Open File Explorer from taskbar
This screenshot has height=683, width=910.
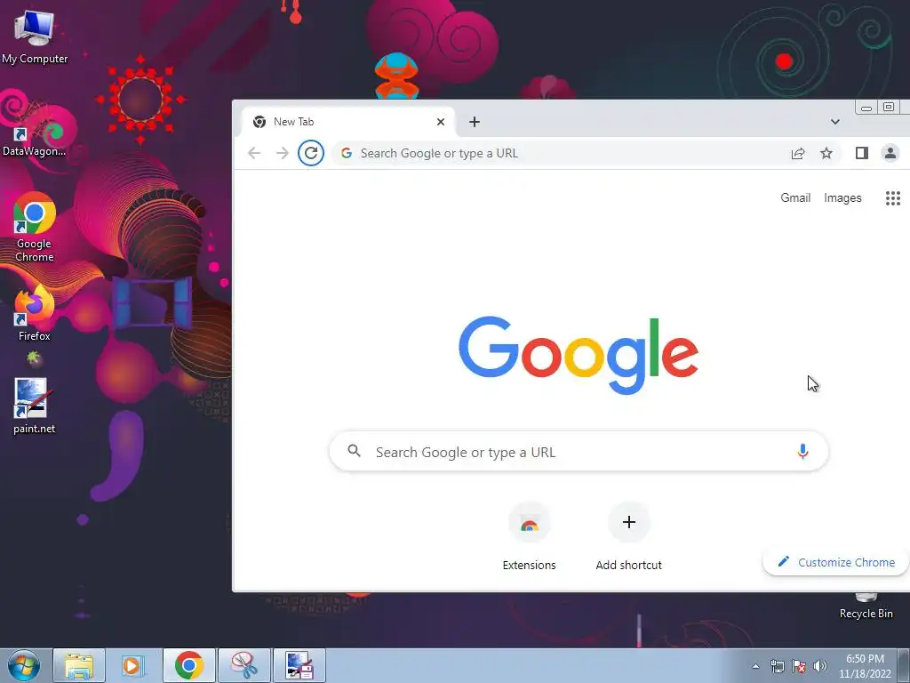[x=79, y=665]
